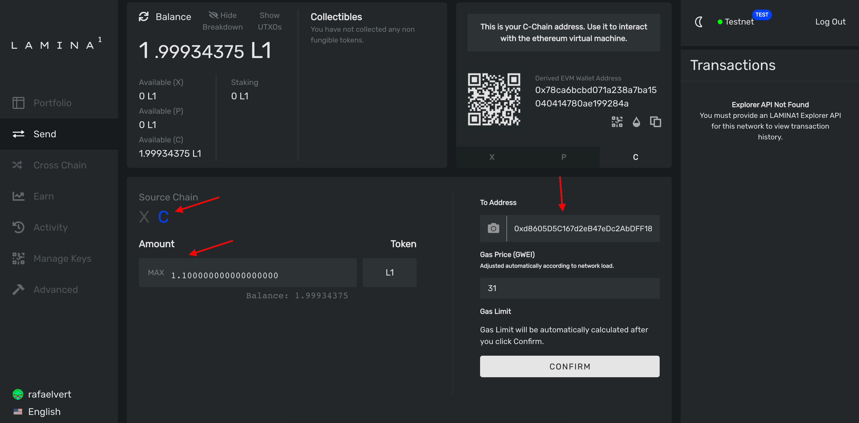
Task: Open the Send page in sidebar
Action: (59, 134)
